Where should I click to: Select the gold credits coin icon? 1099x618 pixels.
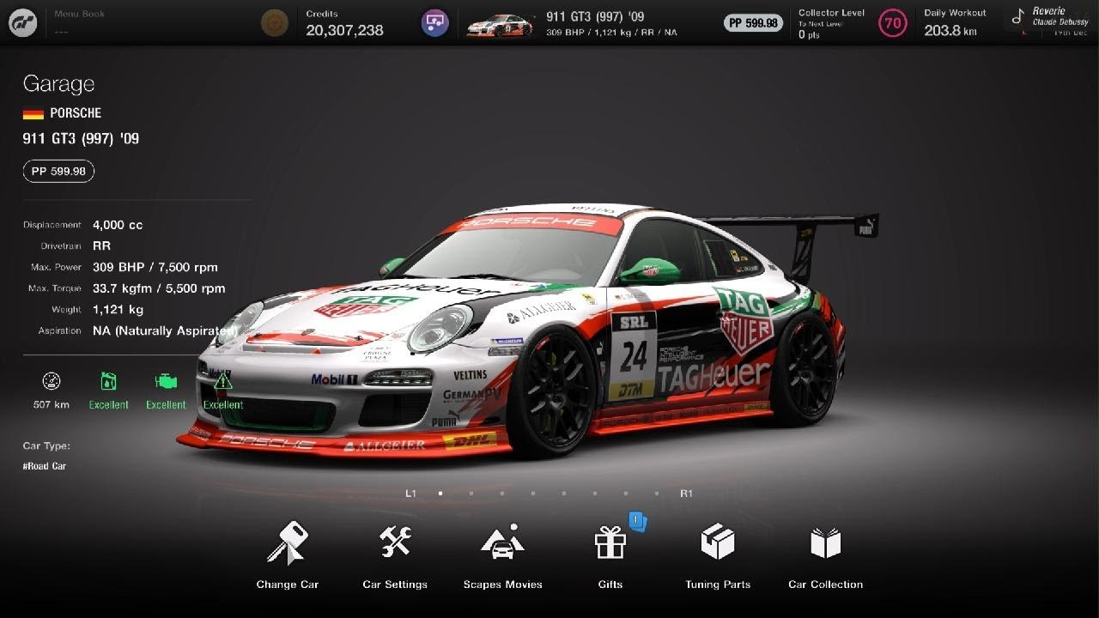275,23
